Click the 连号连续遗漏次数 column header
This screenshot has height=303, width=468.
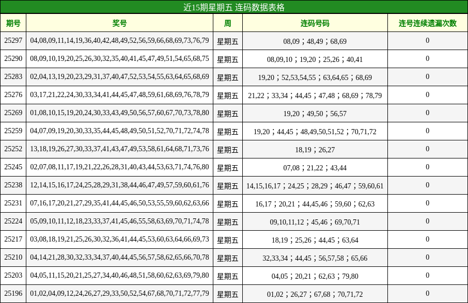tap(428, 23)
